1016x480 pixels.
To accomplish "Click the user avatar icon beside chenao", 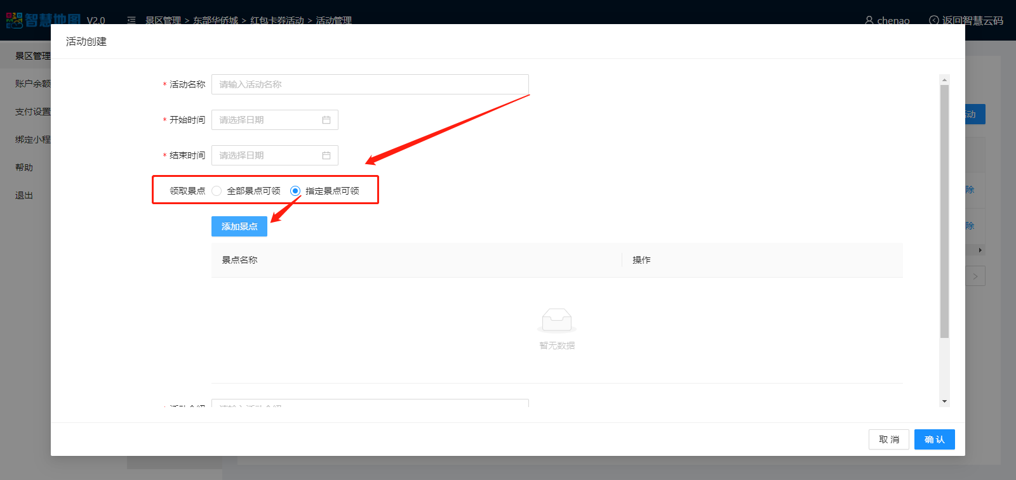I will [x=869, y=20].
